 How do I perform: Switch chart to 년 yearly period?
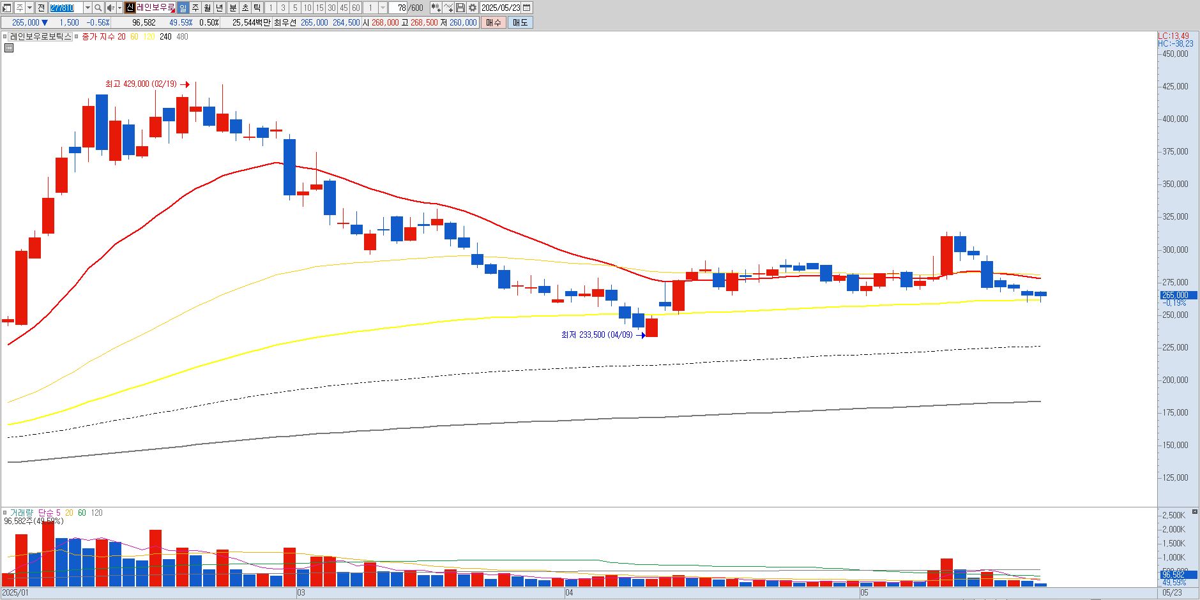pos(220,8)
